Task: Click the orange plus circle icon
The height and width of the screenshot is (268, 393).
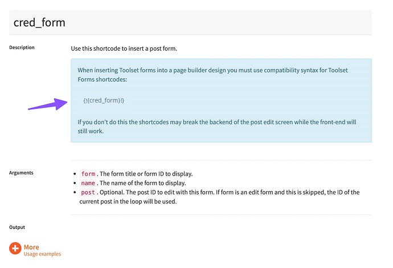Action: click(15, 248)
